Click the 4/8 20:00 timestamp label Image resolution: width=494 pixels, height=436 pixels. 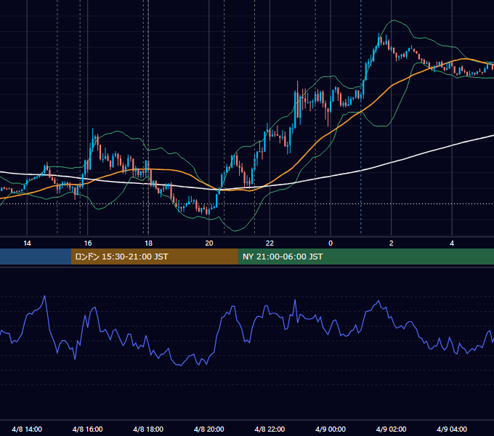209,429
